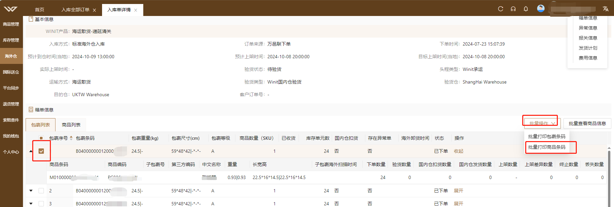The image size is (614, 207).
Task: Sort by 包裹序号 column arrows
Action: [x=71, y=138]
